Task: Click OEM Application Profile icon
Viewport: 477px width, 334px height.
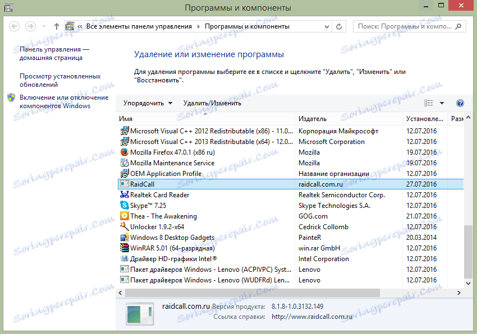Action: (125, 174)
